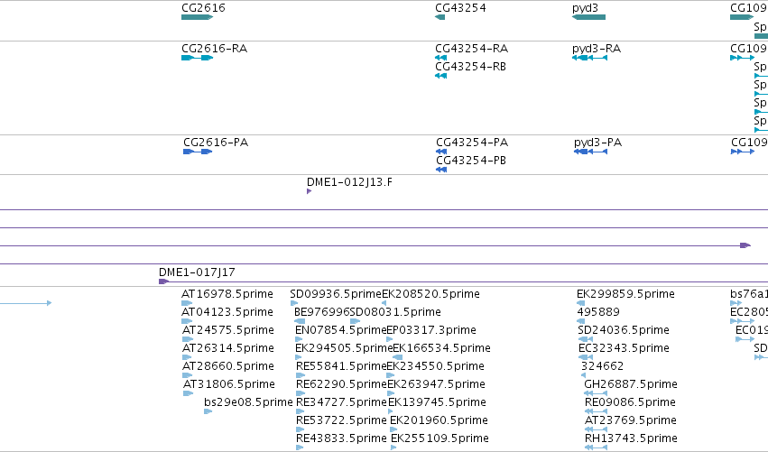Select the RE09086.5prime EST glyph

(597, 411)
